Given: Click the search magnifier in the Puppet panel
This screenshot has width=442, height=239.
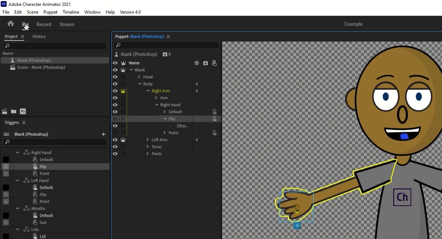Looking at the screenshot, I should [118, 45].
